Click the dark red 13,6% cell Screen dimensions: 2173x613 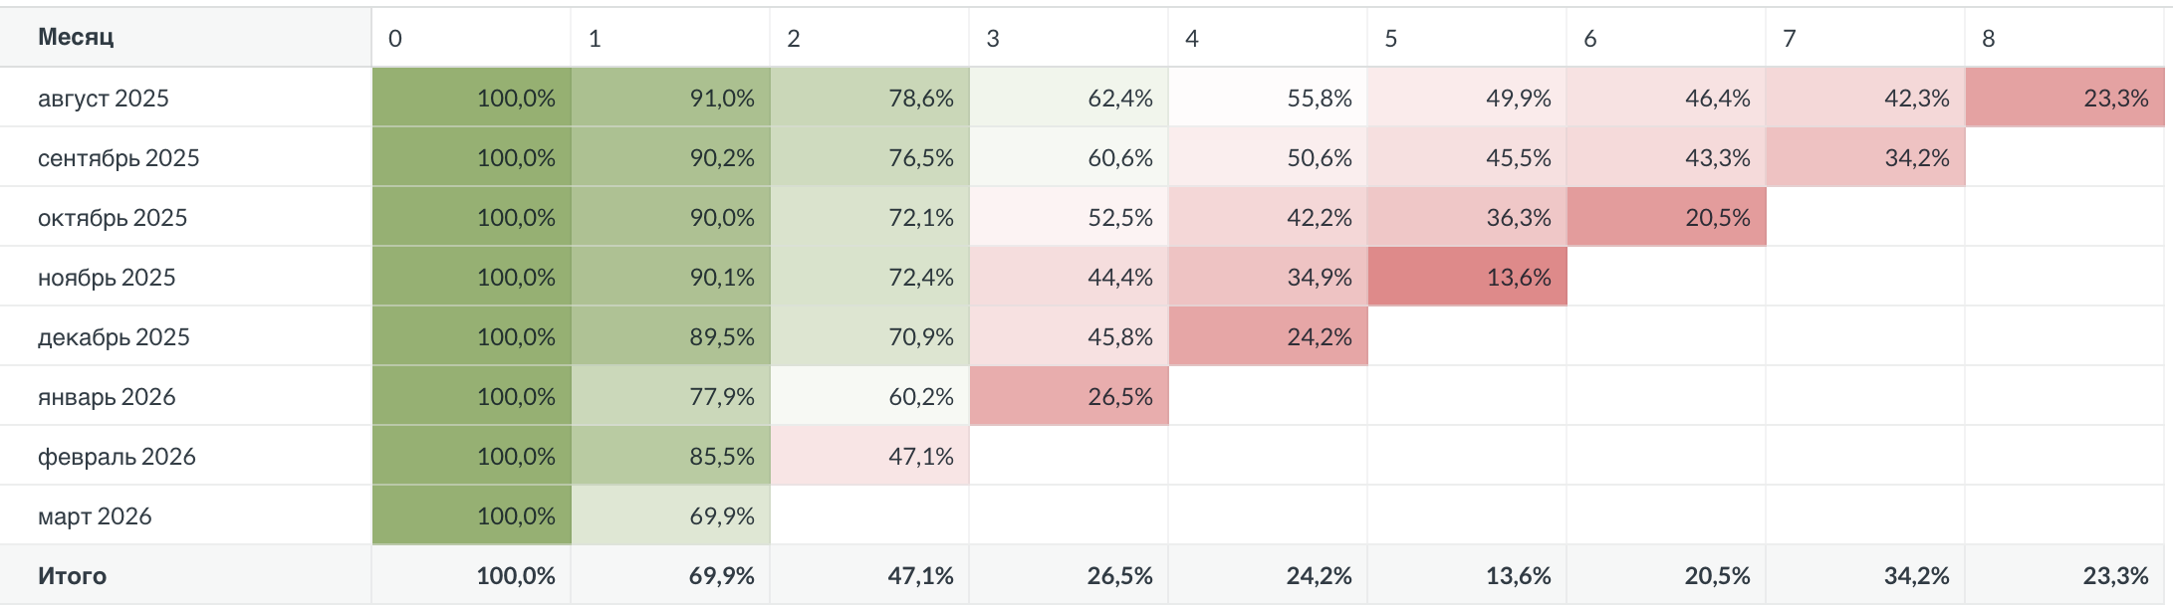1467,277
